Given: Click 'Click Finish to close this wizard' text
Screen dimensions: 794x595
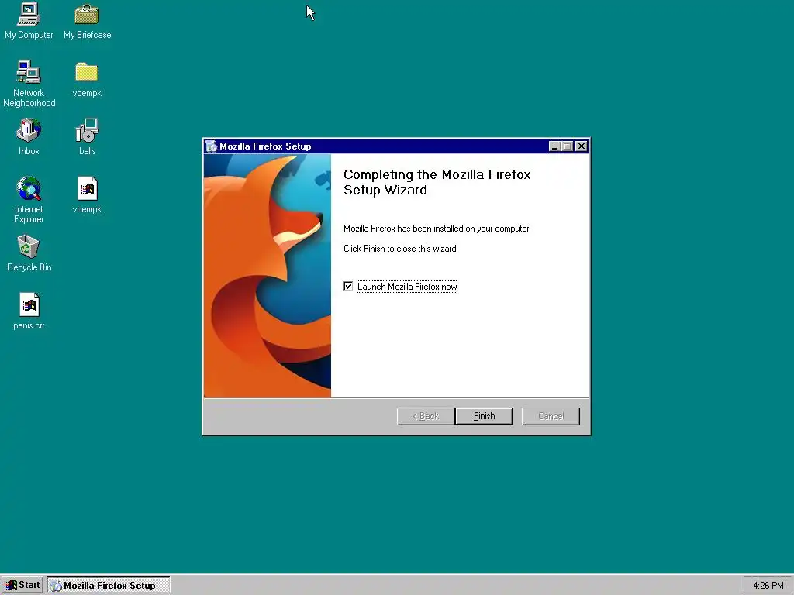Looking at the screenshot, I should [x=401, y=249].
